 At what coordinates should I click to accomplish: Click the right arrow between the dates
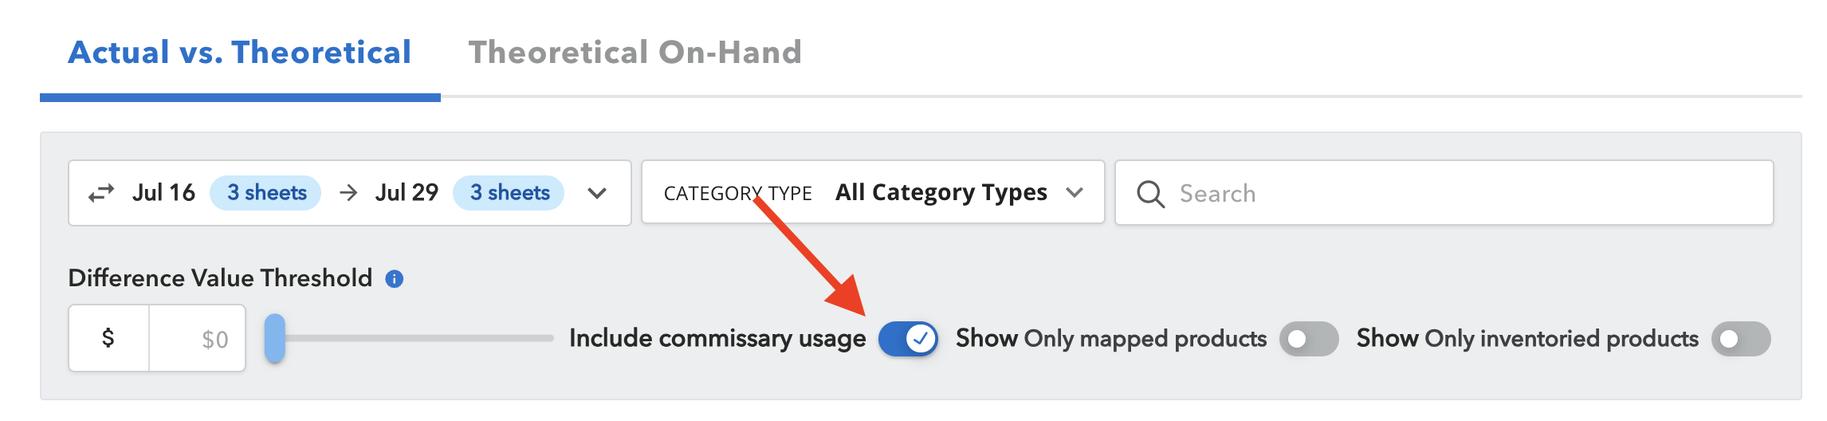[x=348, y=193]
